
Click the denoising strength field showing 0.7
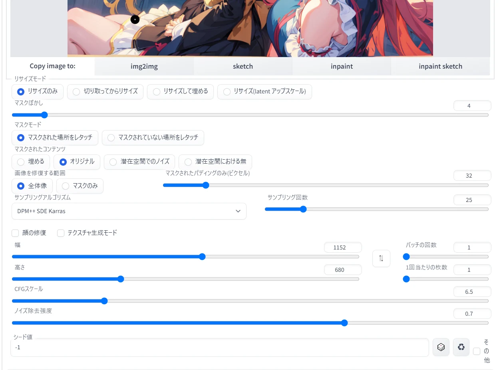[472, 314]
